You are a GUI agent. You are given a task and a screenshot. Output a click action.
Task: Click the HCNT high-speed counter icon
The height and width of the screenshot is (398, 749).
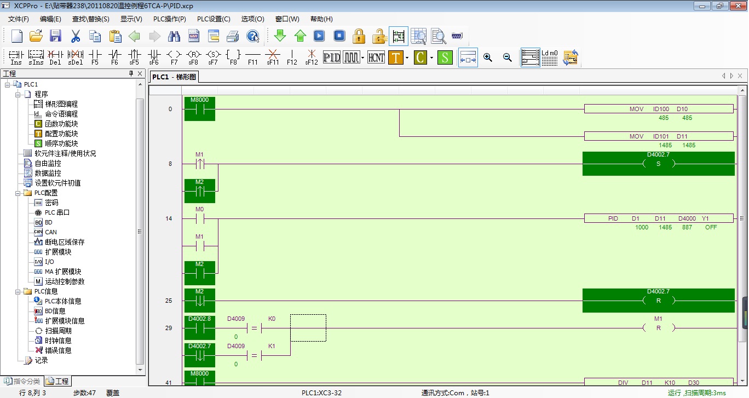coord(376,57)
